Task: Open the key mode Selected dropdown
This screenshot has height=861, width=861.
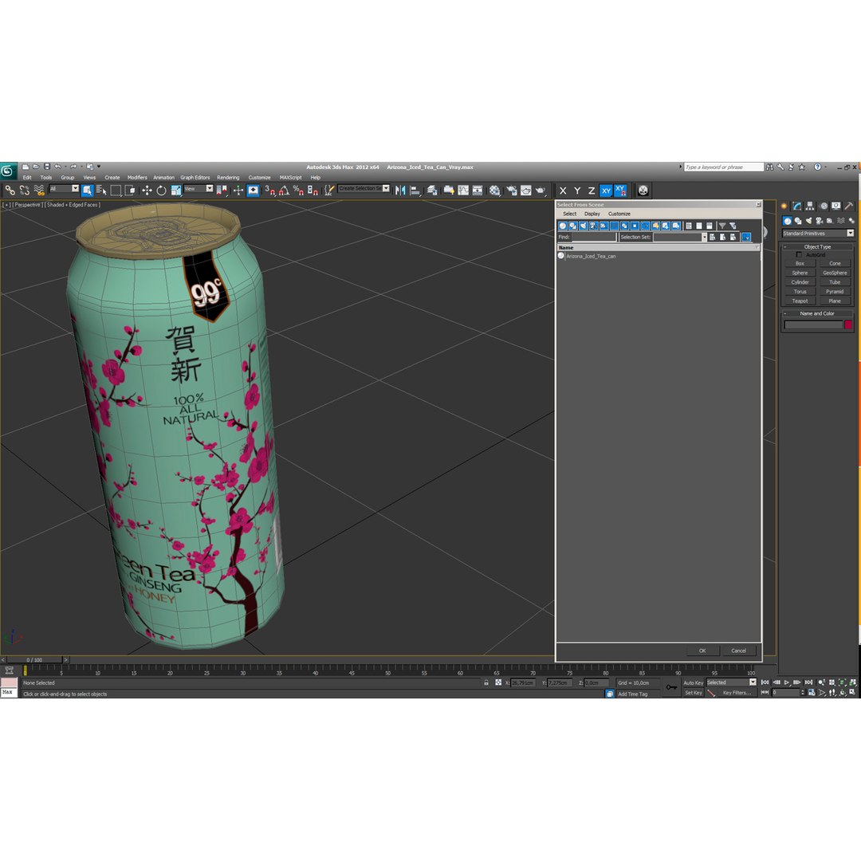Action: coord(731,682)
